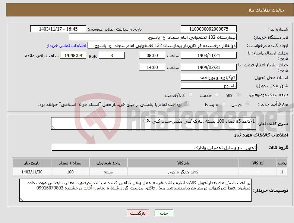The height and width of the screenshot is (223, 294).
Task: Click the چاپ (print) button
Action: (164, 213)
